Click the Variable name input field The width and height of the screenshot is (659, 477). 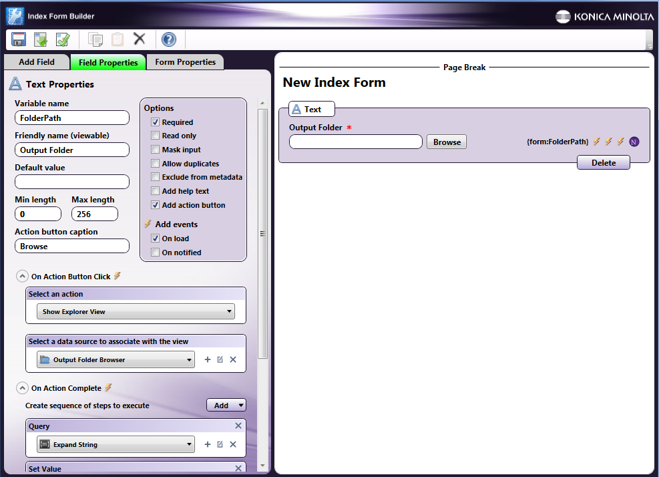point(71,118)
